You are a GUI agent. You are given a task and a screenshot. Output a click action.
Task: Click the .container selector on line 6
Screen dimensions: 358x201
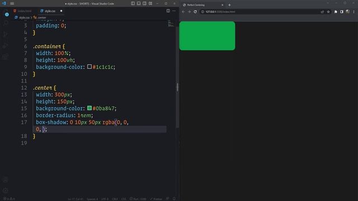coord(47,46)
